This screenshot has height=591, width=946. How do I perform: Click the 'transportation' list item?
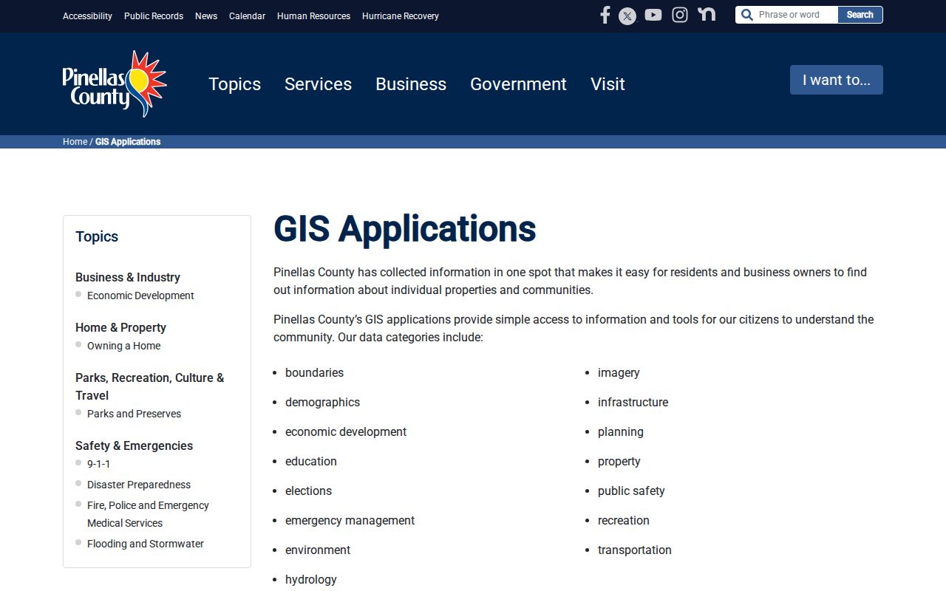click(635, 550)
